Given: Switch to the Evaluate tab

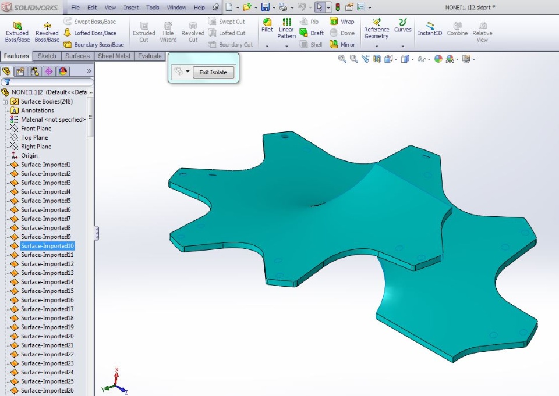Looking at the screenshot, I should 150,56.
